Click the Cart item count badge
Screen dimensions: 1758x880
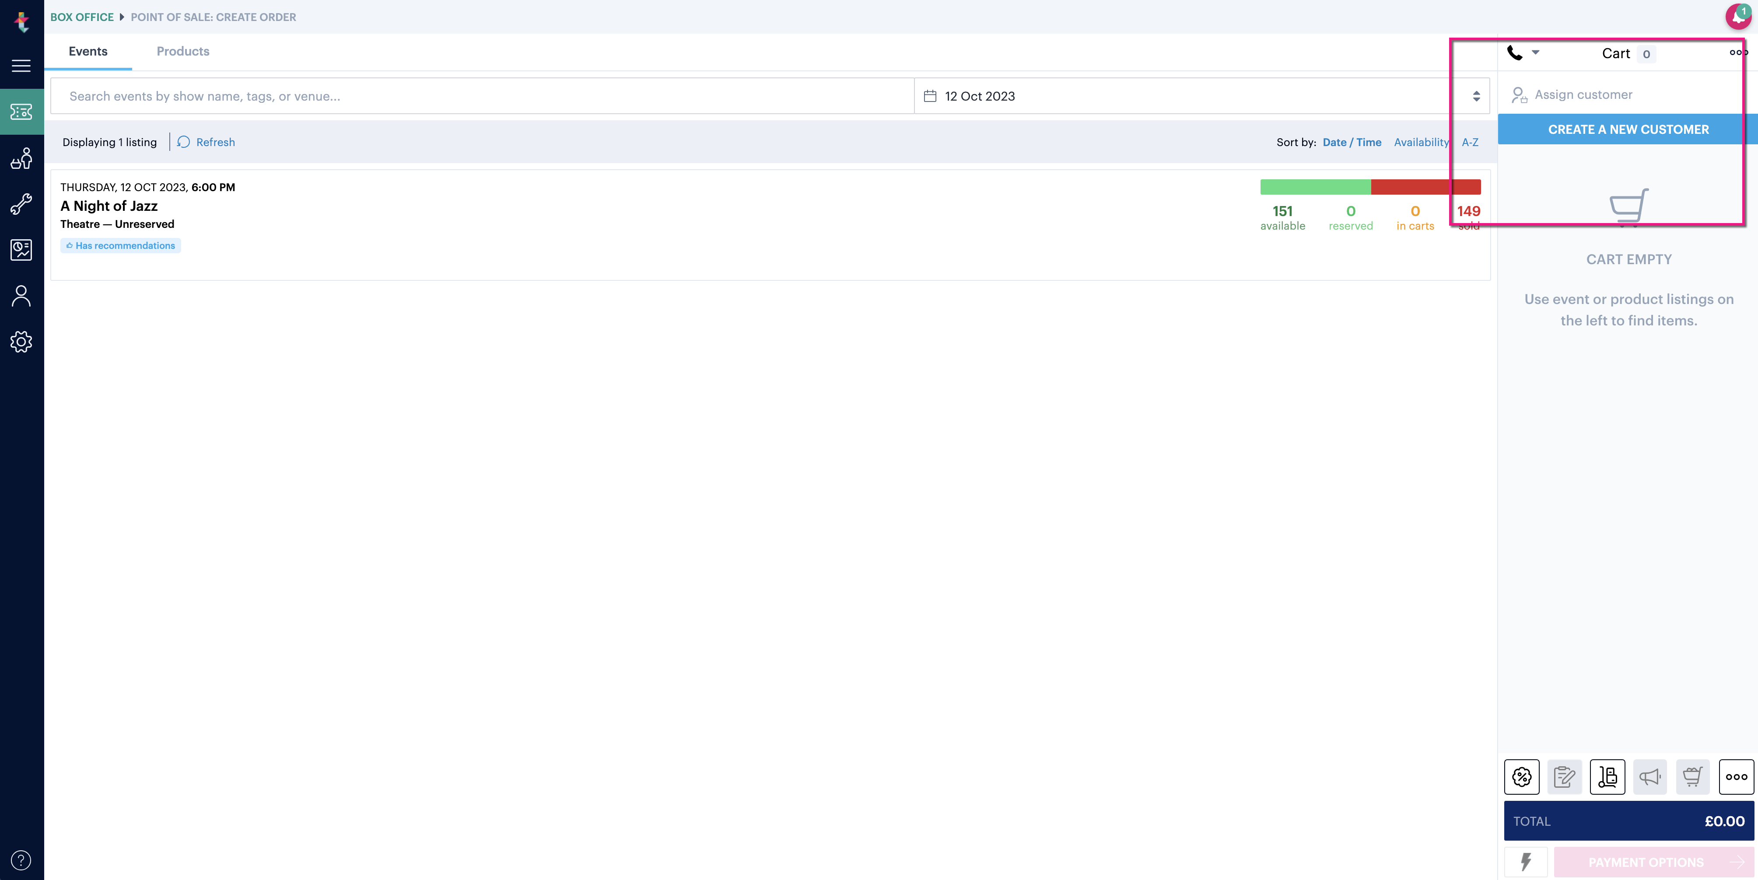pyautogui.click(x=1646, y=54)
